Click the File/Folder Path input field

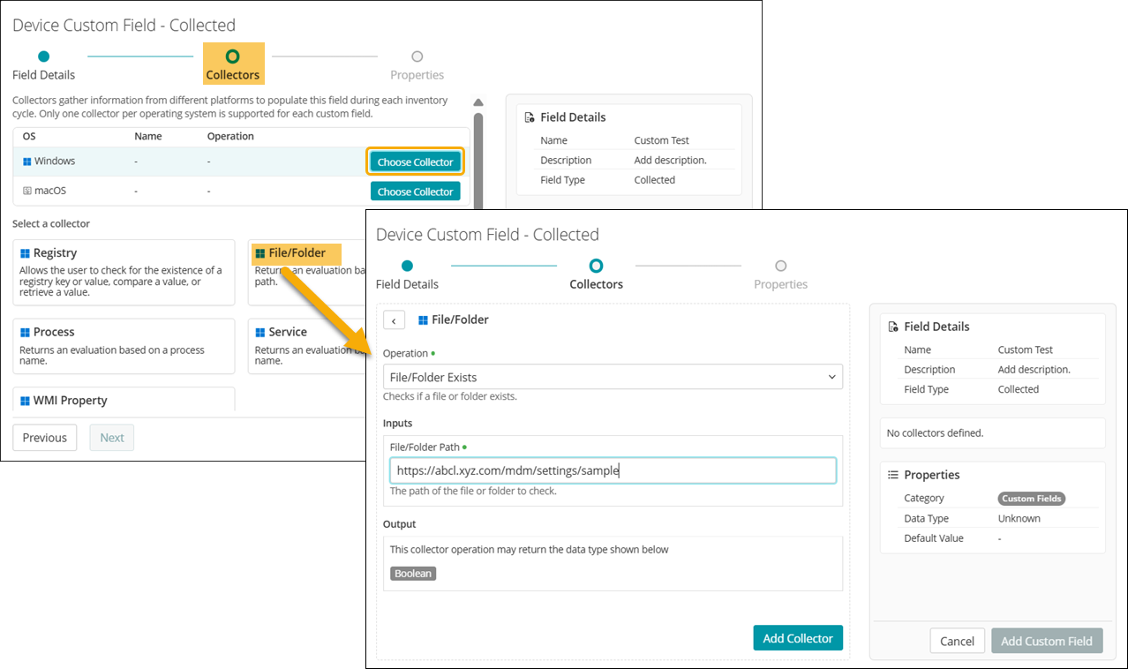pyautogui.click(x=613, y=470)
